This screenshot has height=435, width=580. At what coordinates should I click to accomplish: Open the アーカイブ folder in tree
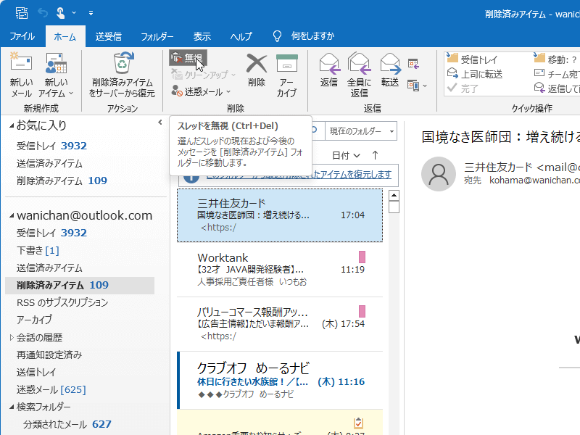tap(34, 320)
